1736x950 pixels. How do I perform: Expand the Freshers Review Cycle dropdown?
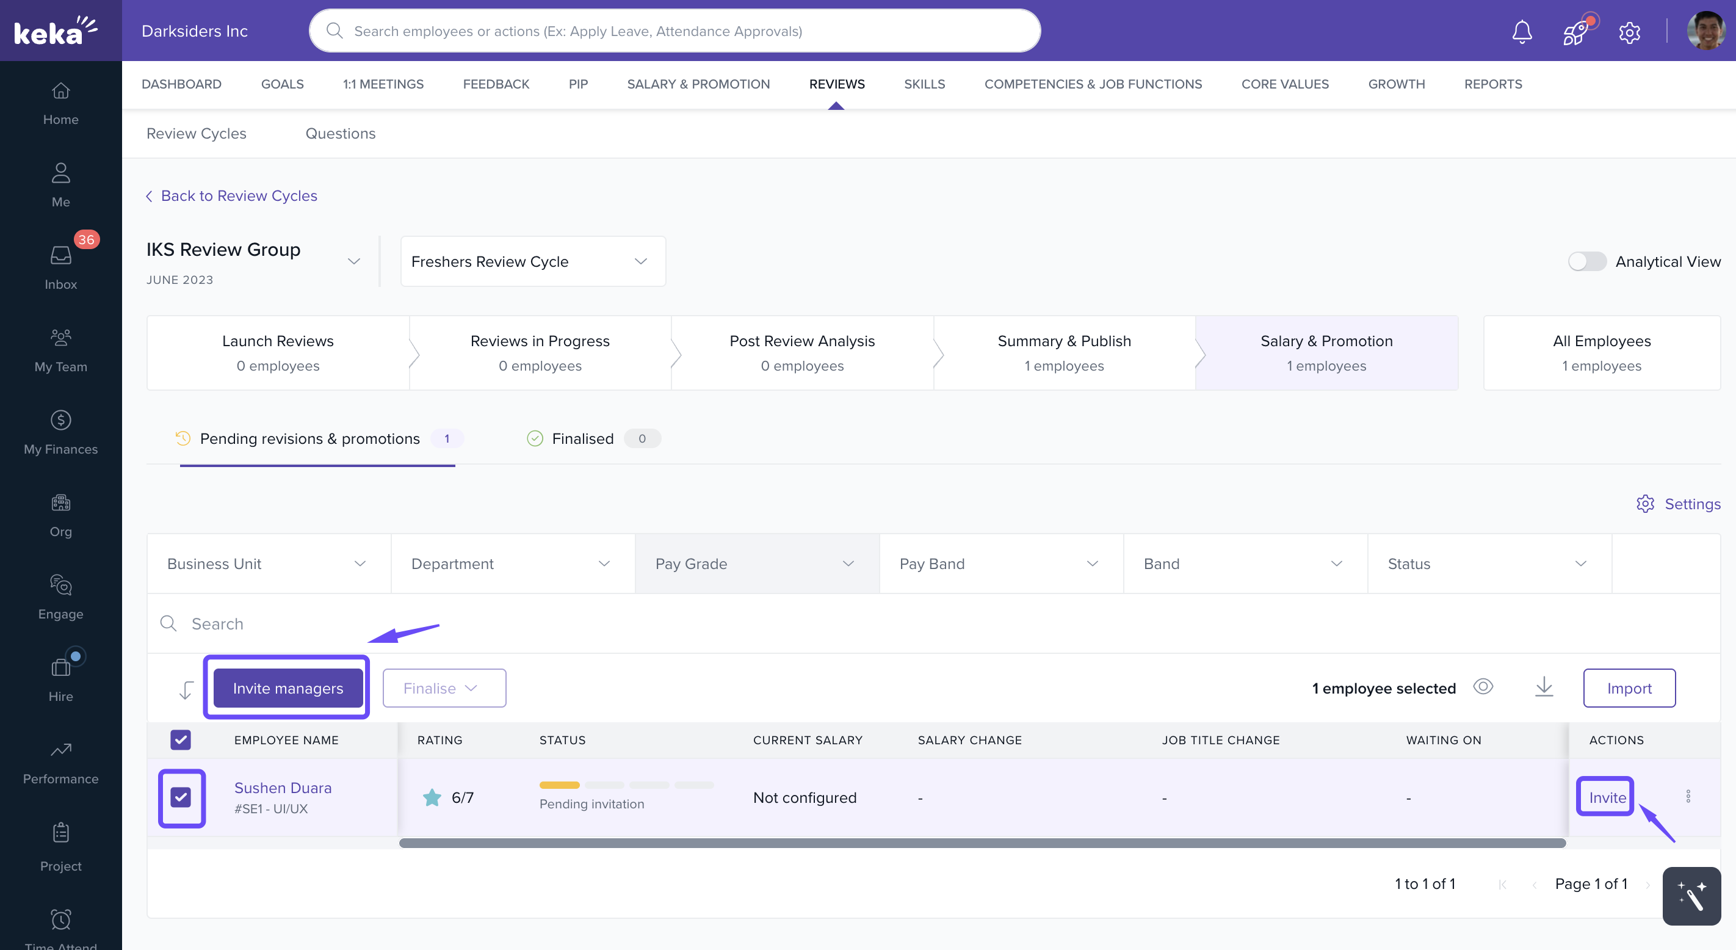coord(532,261)
